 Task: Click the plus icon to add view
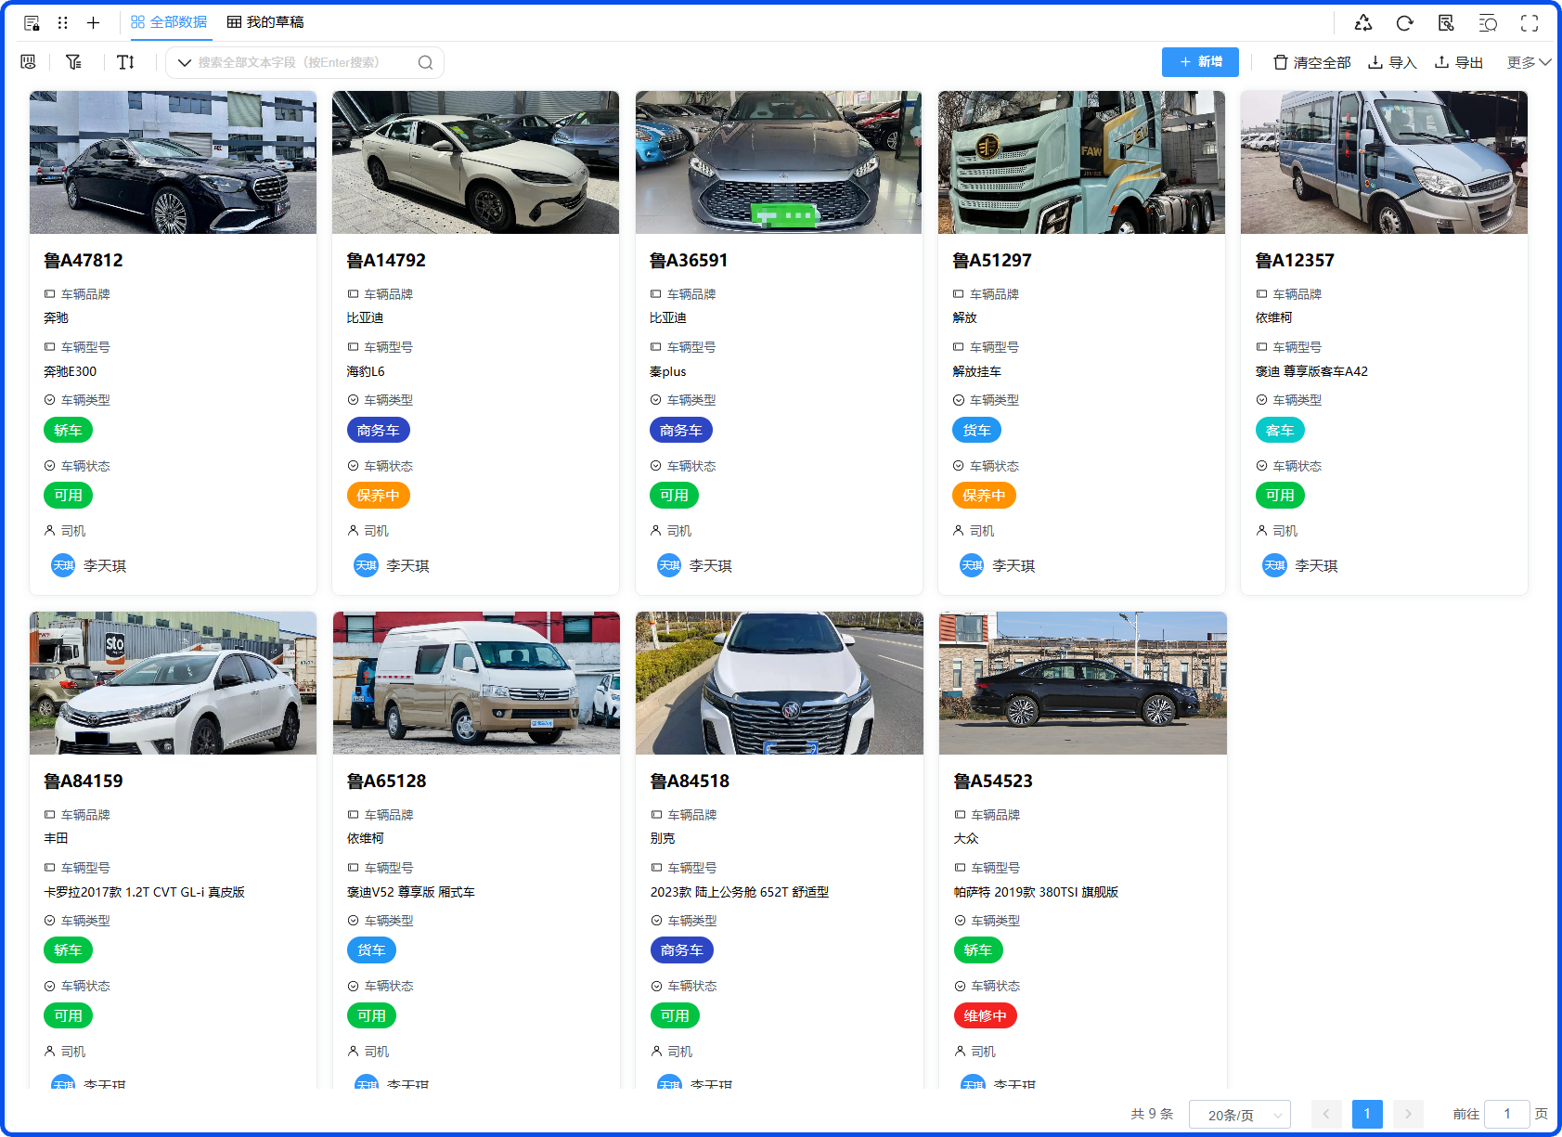click(x=93, y=23)
